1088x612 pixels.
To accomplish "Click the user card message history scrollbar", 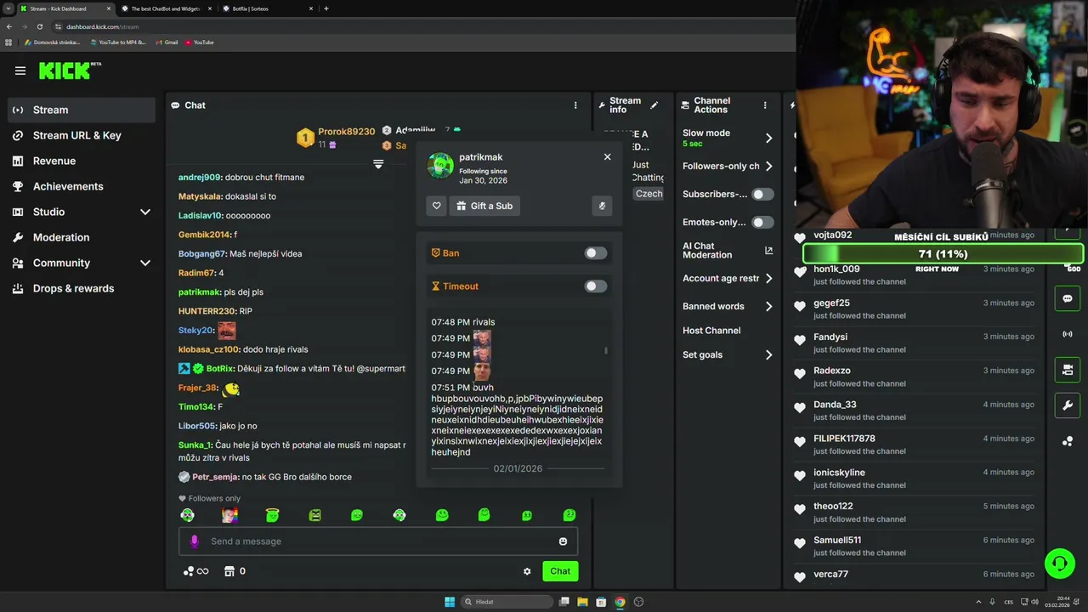I will (606, 350).
